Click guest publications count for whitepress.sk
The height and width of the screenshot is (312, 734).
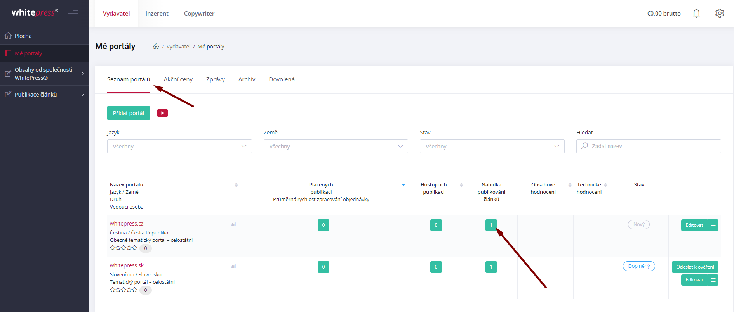pyautogui.click(x=436, y=267)
